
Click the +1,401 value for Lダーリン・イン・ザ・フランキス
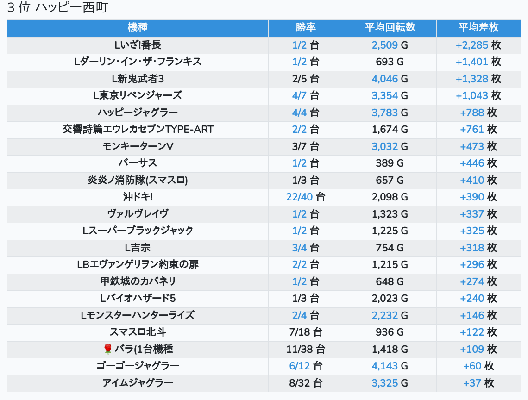[472, 62]
